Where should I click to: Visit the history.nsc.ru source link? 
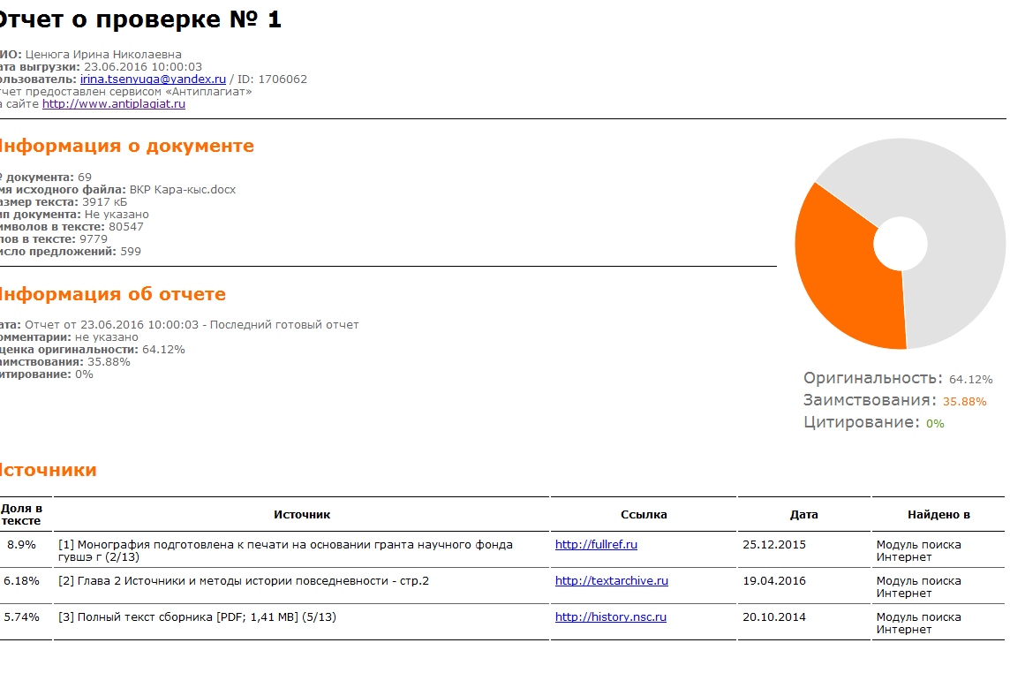tap(610, 617)
